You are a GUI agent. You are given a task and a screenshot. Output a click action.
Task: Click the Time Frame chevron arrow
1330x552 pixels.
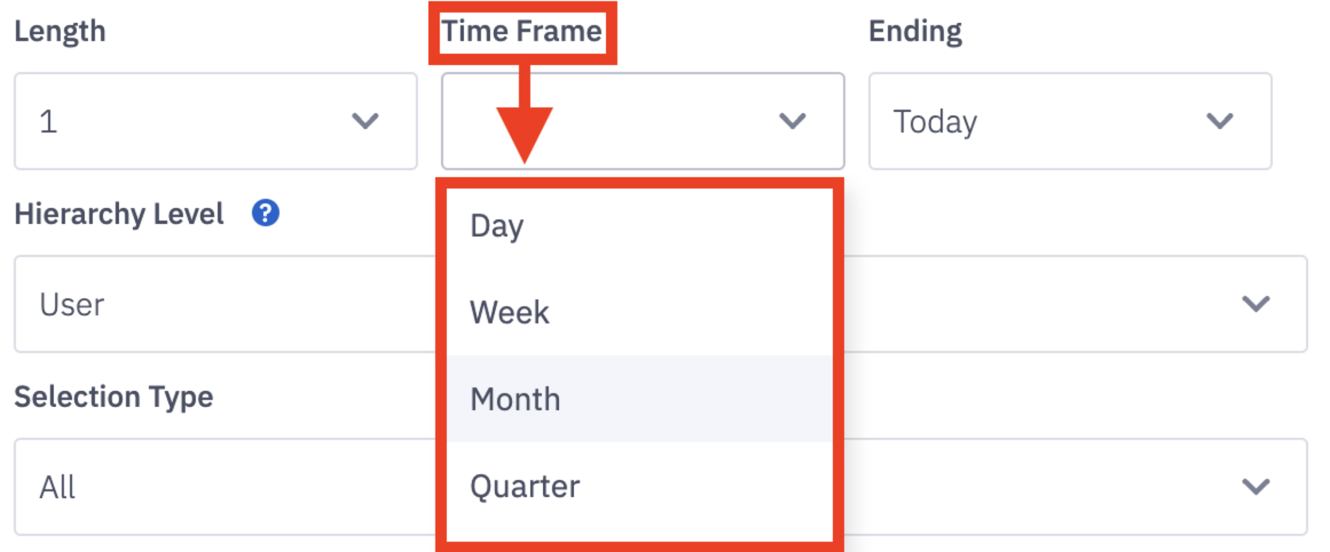(x=793, y=121)
